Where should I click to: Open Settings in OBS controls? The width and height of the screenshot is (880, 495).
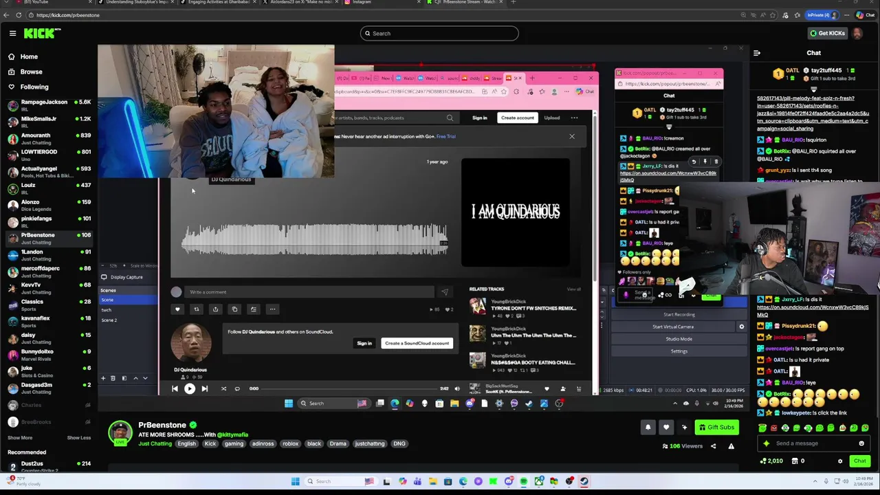679,351
